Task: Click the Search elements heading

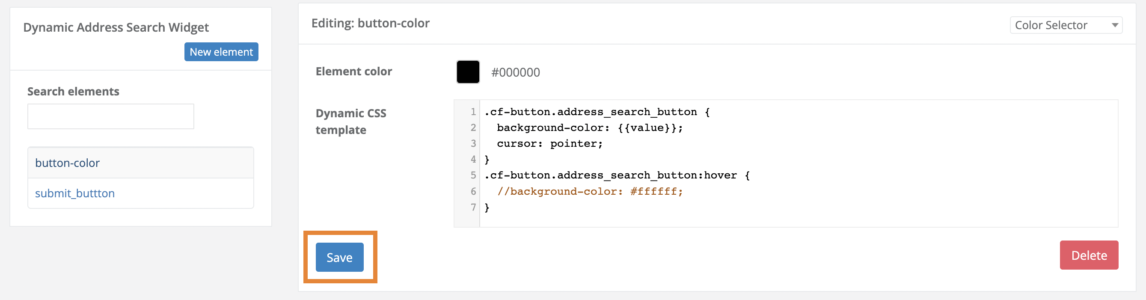Action: [x=74, y=91]
